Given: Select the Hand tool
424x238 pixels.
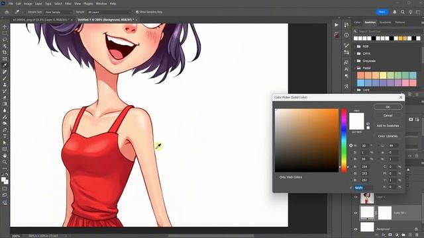Looking at the screenshot, I should (5, 156).
